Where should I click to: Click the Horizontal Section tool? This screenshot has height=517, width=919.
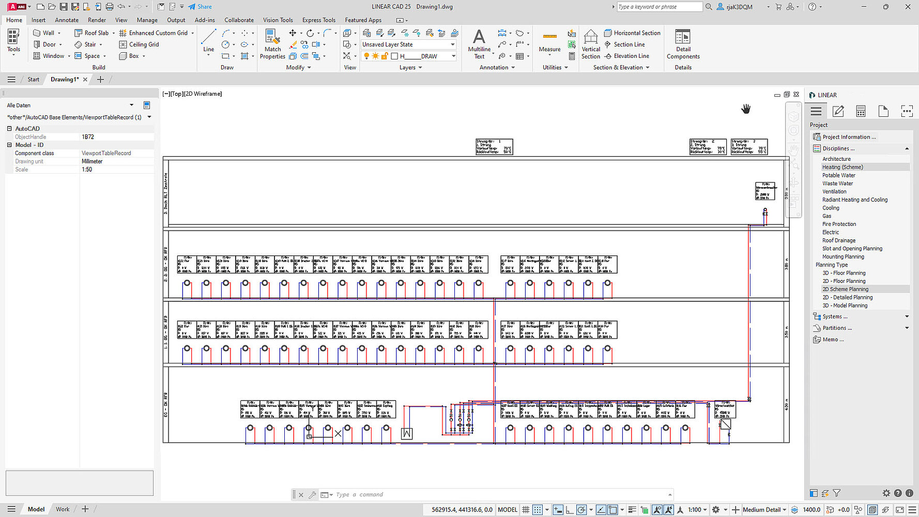(632, 33)
